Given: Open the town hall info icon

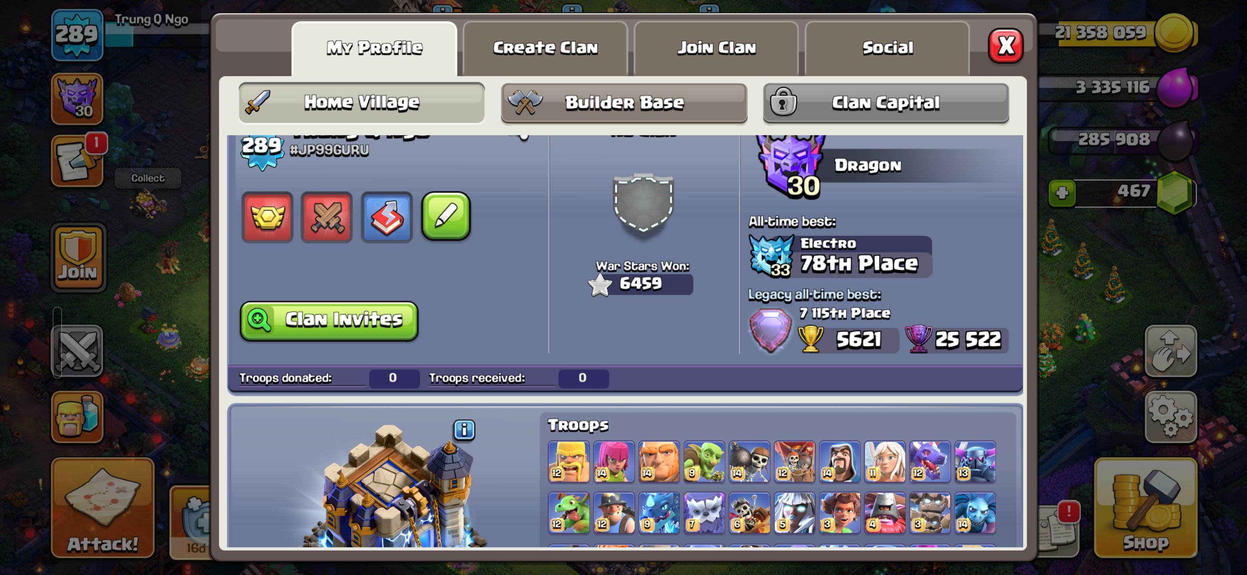Looking at the screenshot, I should point(464,429).
